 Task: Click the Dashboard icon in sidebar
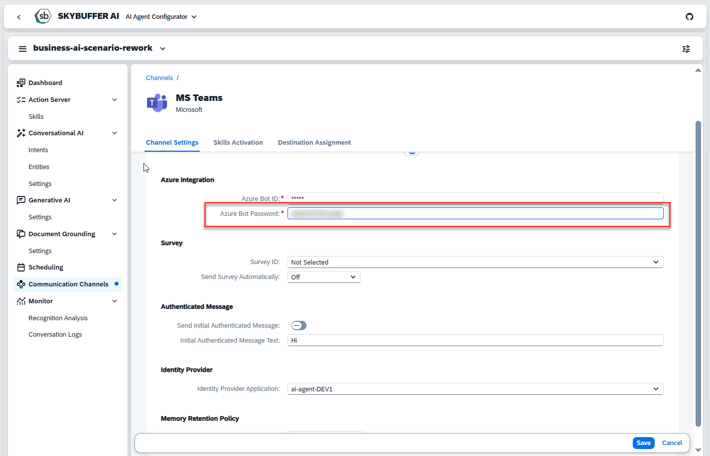21,83
